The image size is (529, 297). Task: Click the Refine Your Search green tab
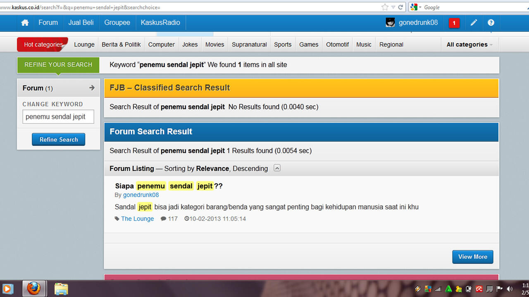coord(58,65)
